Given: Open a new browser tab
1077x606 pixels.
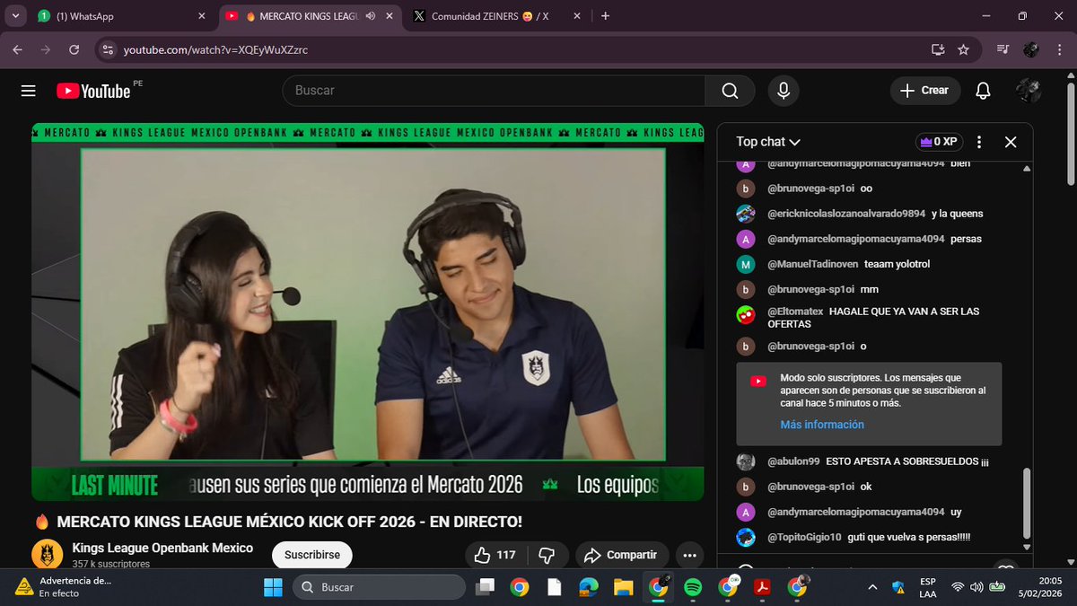Looking at the screenshot, I should pyautogui.click(x=606, y=16).
